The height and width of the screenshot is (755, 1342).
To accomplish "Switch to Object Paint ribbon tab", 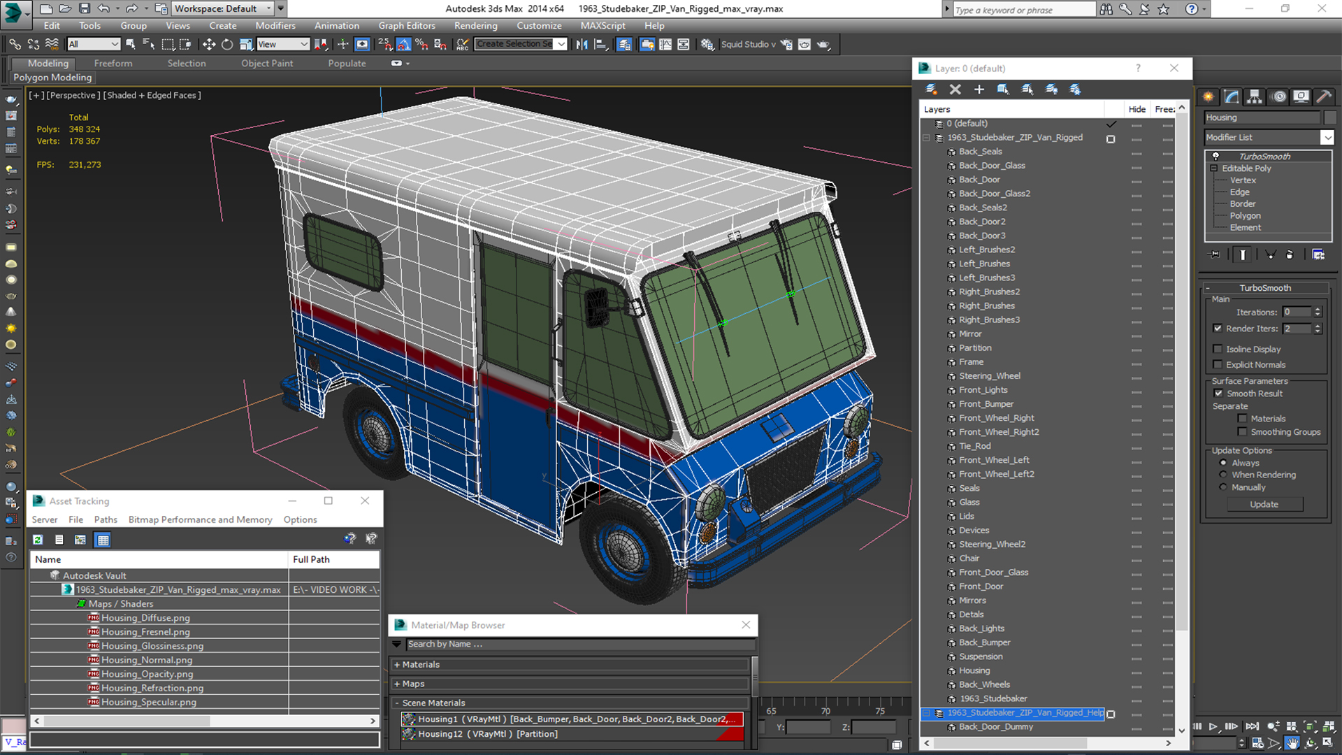I will click(x=267, y=63).
